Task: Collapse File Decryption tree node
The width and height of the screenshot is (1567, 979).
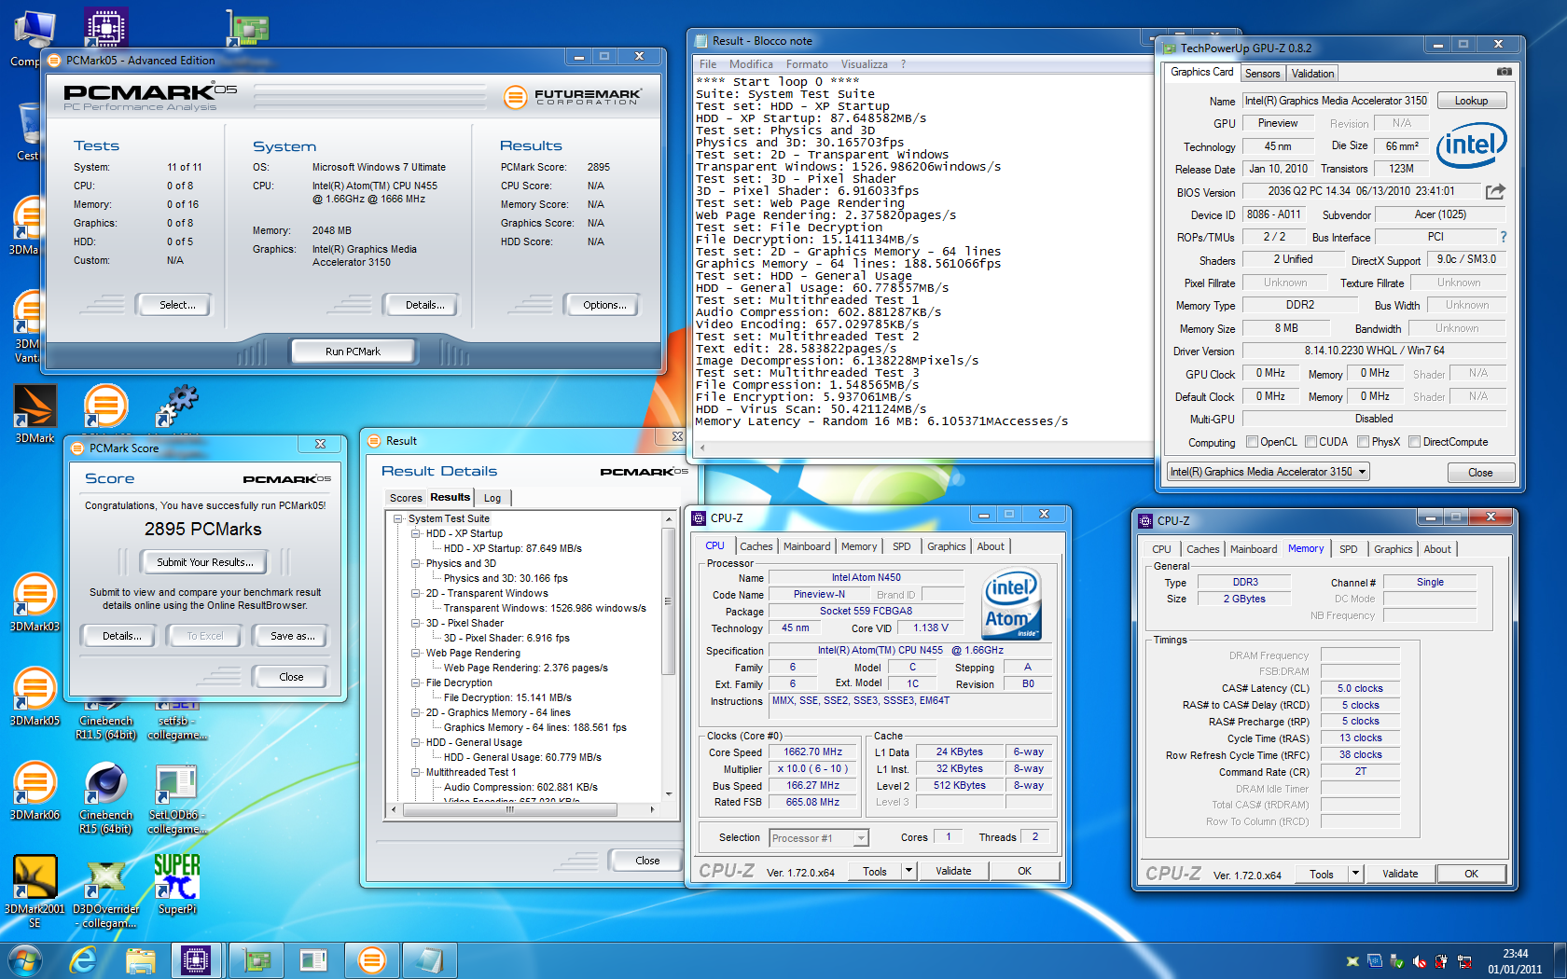Action: coord(416,683)
